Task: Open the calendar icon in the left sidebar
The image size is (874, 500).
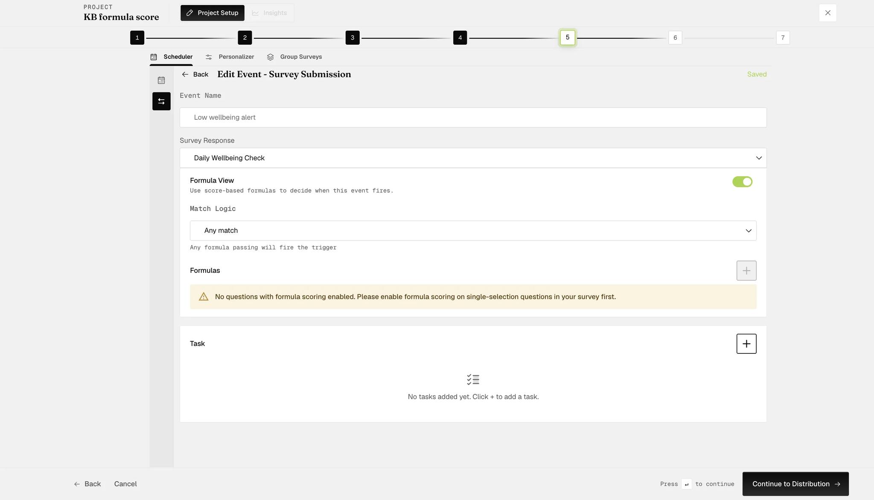Action: 161,80
